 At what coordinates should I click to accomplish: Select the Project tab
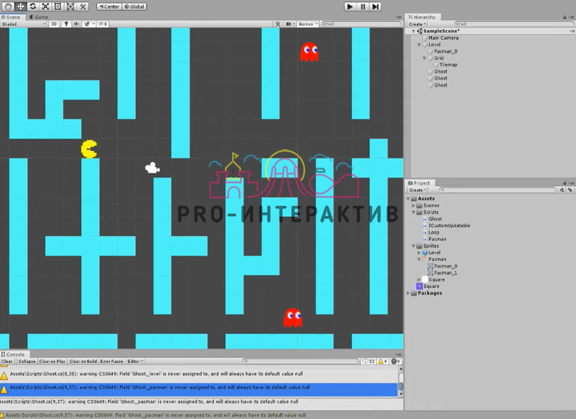coord(419,182)
